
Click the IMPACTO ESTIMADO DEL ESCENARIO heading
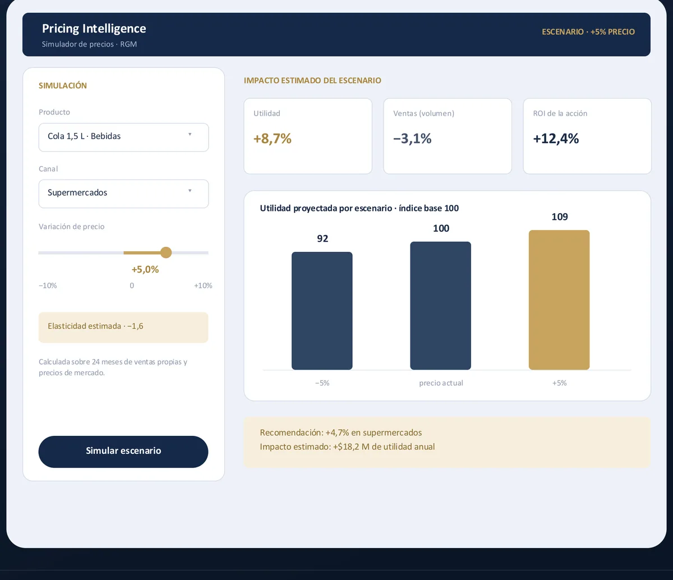312,81
